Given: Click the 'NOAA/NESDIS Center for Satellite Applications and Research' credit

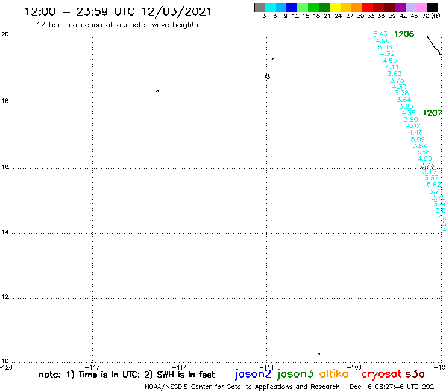Looking at the screenshot, I should (242, 387).
